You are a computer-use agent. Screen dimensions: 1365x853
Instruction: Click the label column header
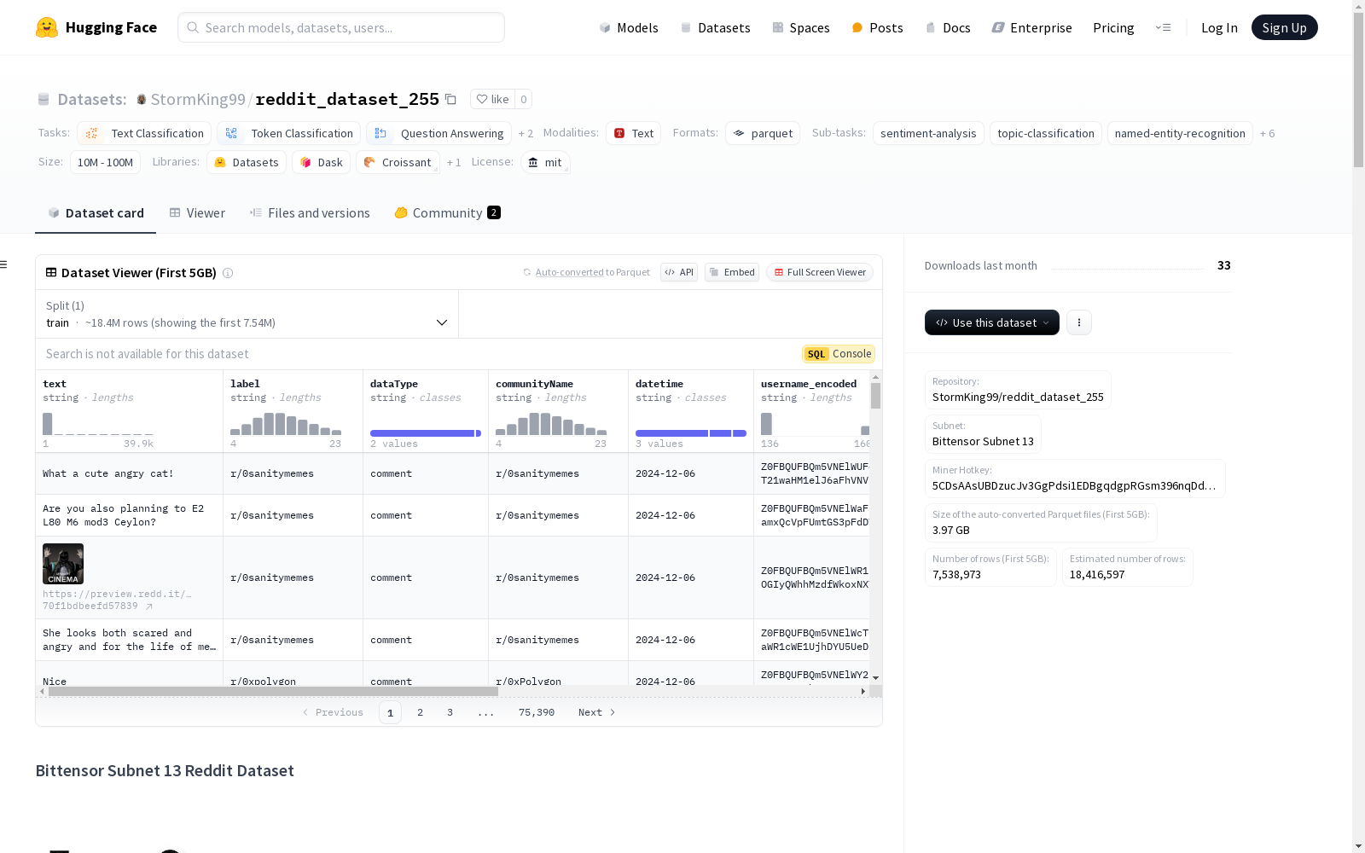pyautogui.click(x=245, y=384)
